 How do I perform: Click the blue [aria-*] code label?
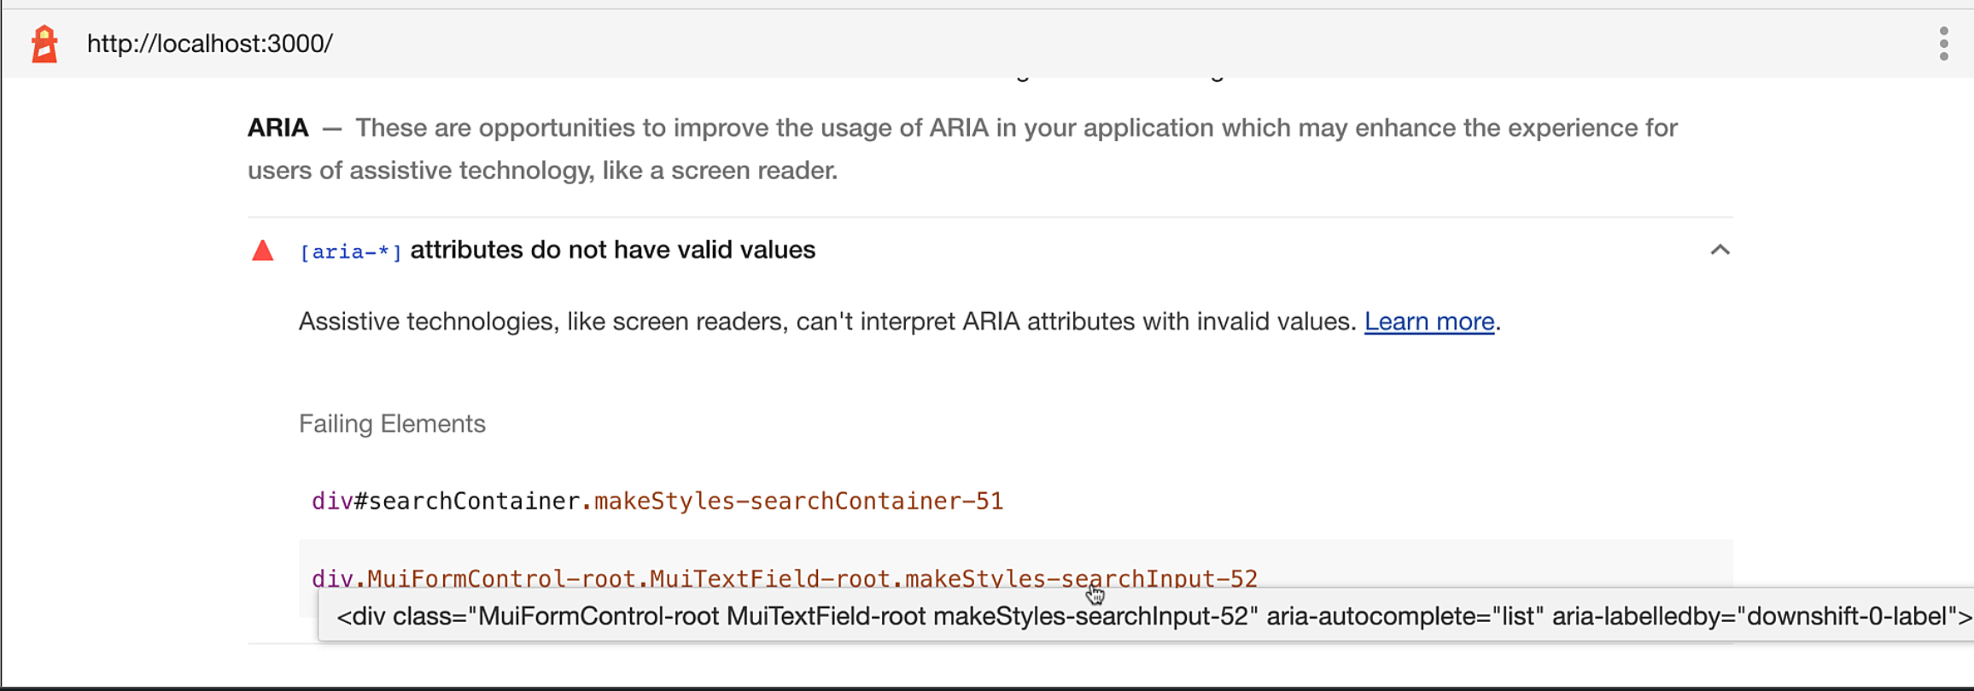[350, 252]
